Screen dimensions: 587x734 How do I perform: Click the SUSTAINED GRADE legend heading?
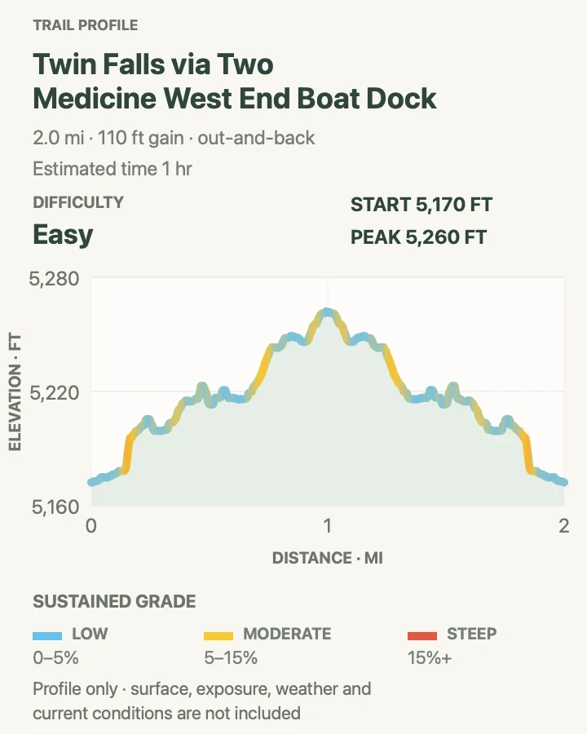[x=114, y=601]
